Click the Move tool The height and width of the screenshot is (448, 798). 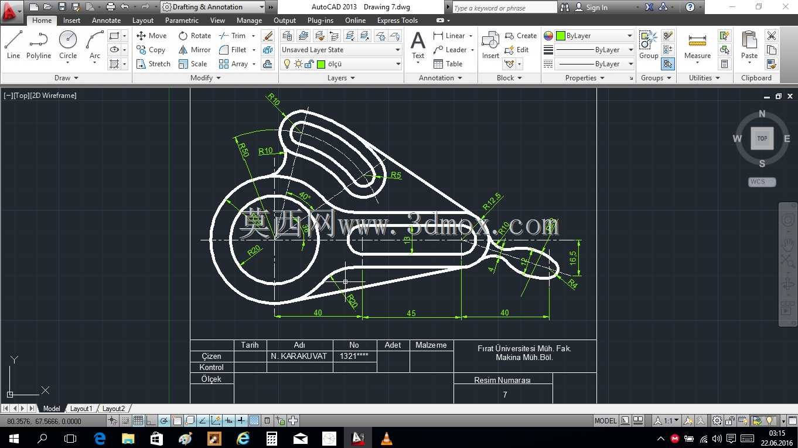tap(152, 36)
